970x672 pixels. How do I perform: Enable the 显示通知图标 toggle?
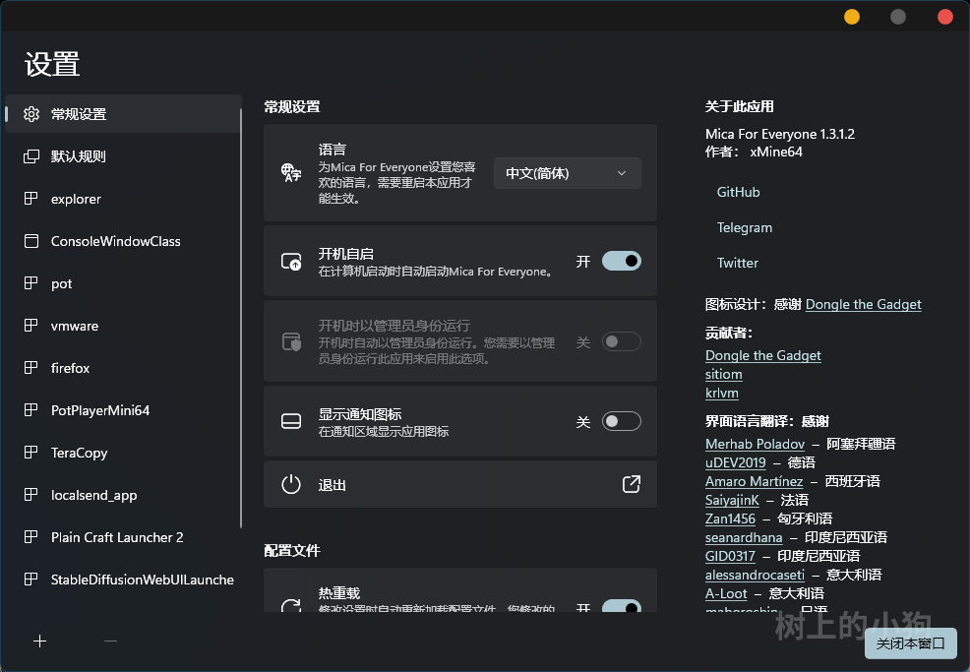tap(621, 421)
